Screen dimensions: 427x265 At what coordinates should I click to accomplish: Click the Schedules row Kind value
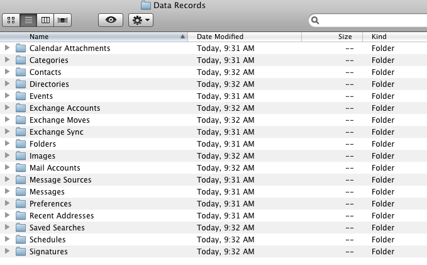point(383,239)
